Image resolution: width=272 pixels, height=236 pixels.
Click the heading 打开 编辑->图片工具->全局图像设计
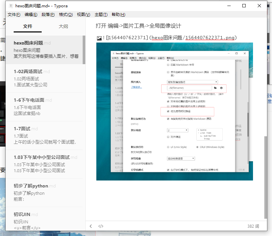(138, 26)
